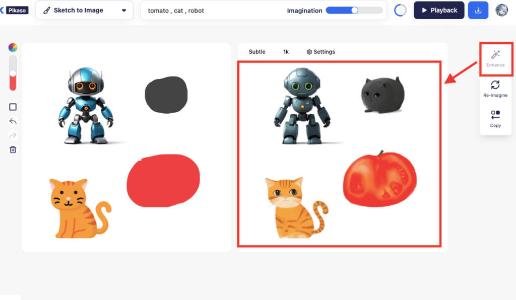Click the download icon in the top bar

478,10
